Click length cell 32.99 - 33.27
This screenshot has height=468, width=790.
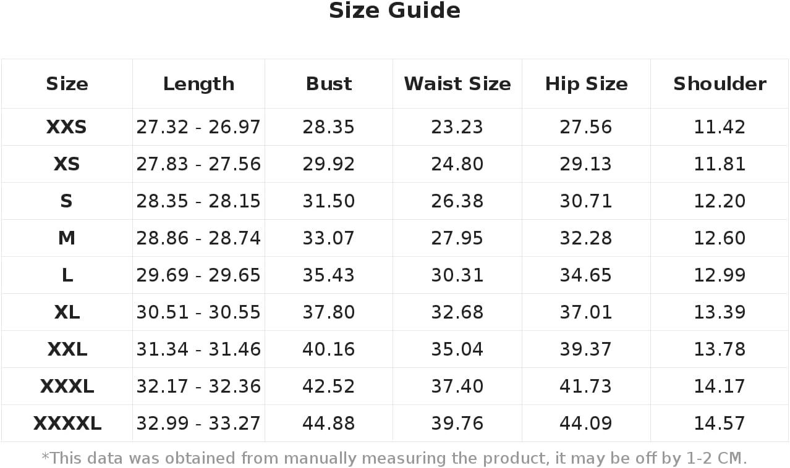[x=198, y=424]
